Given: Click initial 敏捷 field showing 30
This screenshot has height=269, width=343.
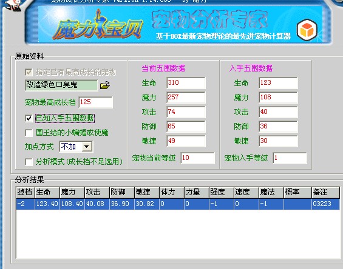Looking at the screenshot, I should point(278,141).
